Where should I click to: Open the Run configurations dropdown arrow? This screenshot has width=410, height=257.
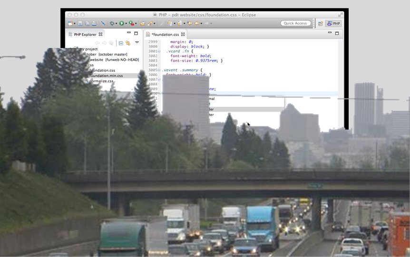point(126,23)
